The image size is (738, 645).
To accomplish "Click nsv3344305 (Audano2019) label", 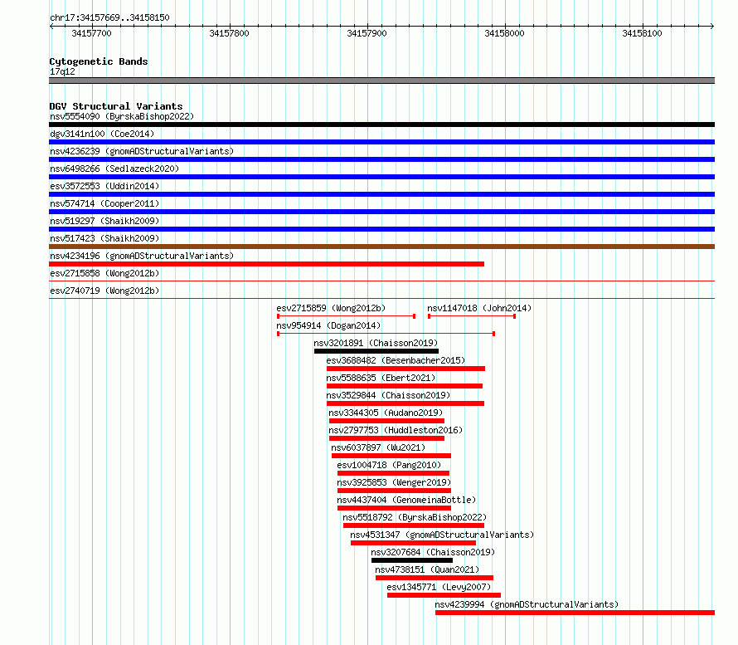I will [386, 413].
